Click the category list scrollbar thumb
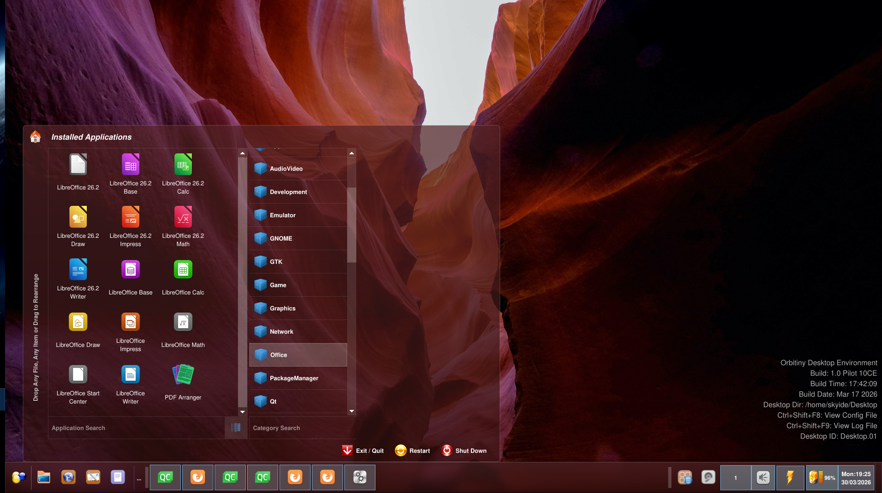Screen dimensions: 882x493 point(352,225)
